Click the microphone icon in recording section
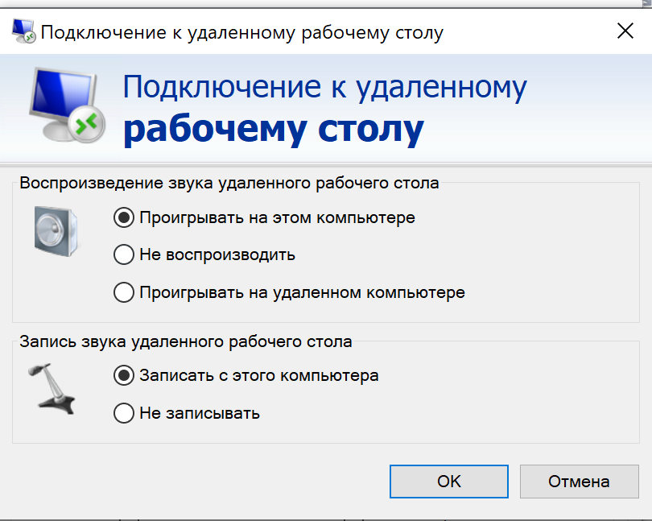Screen dimensions: 652x521 click(x=52, y=389)
